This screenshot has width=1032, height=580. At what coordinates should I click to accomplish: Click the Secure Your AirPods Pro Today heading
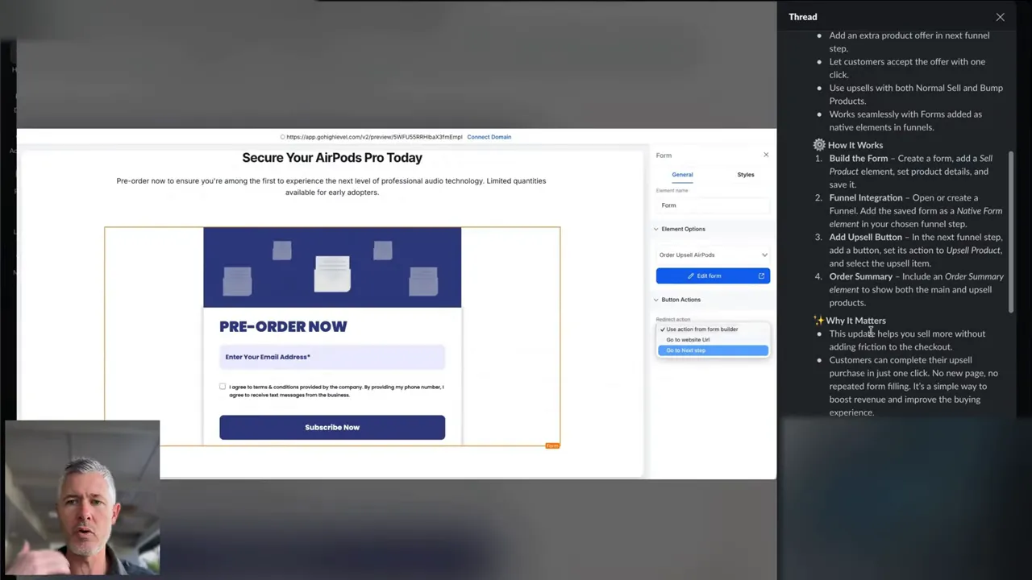[332, 158]
